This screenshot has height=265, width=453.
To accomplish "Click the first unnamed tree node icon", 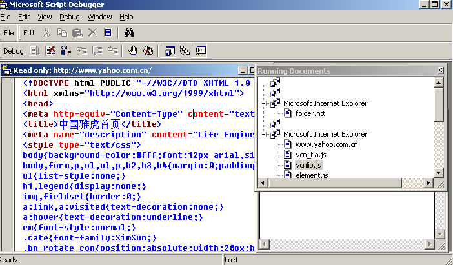I will click(275, 83).
